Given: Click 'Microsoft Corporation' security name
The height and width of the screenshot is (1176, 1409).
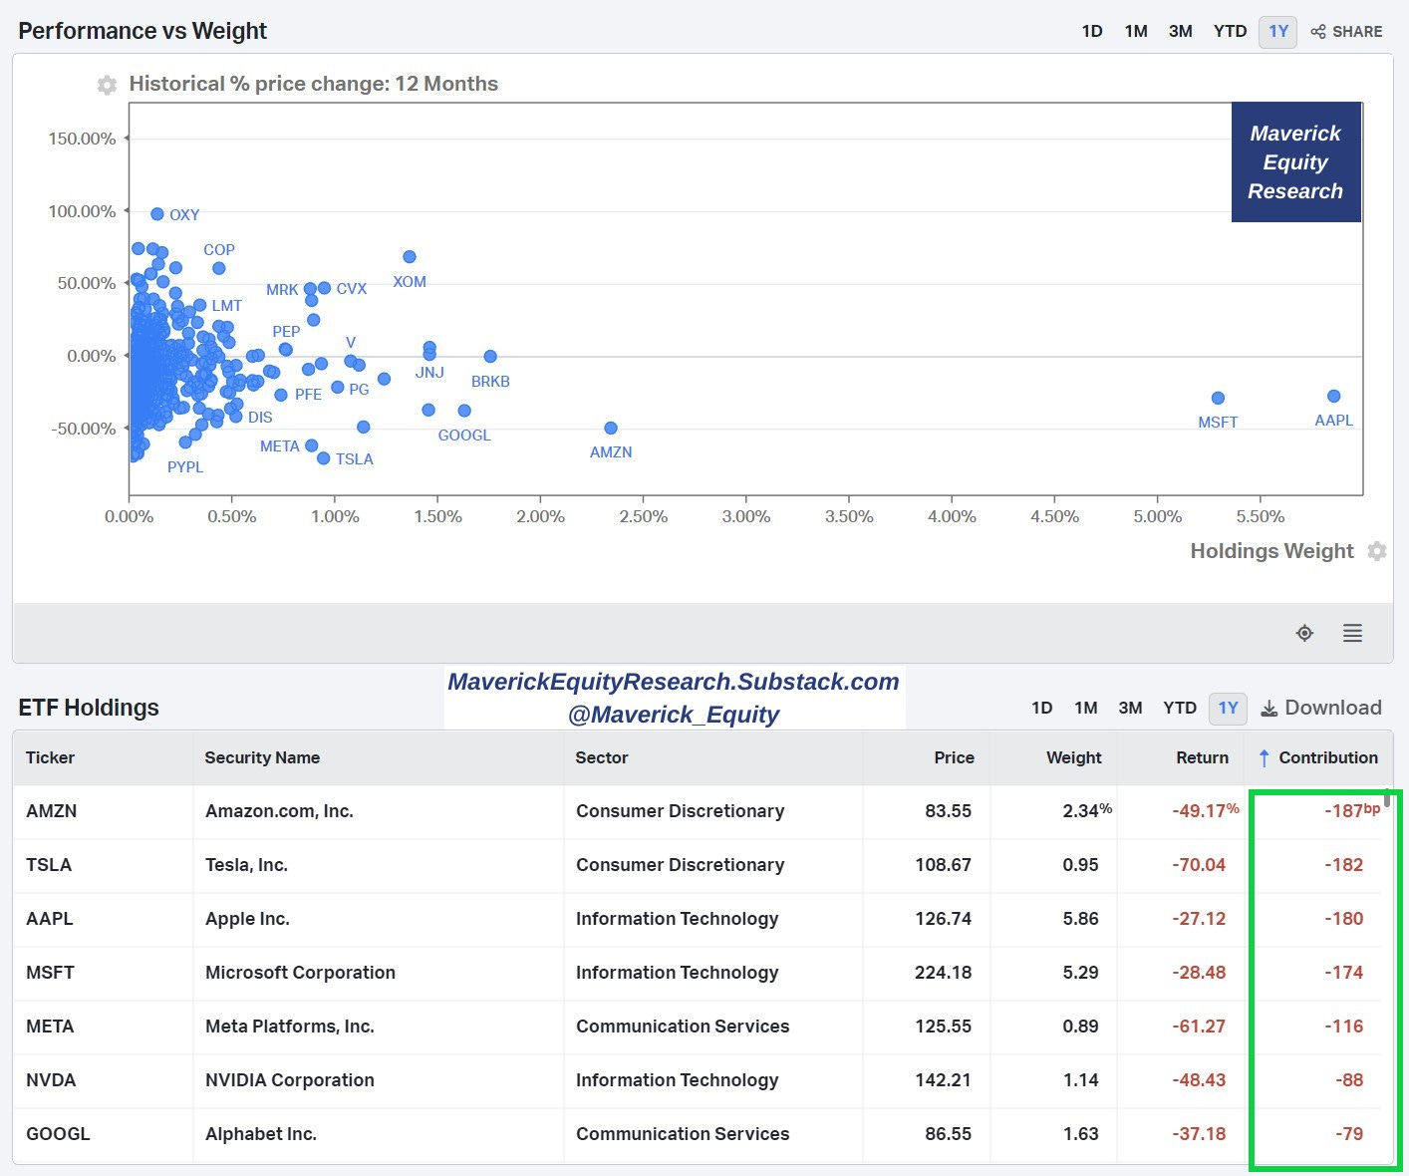Looking at the screenshot, I should click(x=300, y=973).
